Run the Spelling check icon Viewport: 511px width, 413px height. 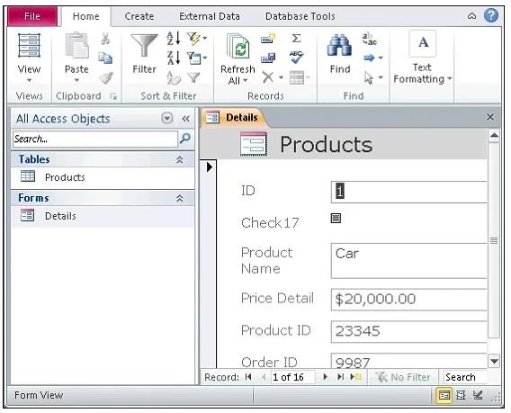pyautogui.click(x=296, y=58)
